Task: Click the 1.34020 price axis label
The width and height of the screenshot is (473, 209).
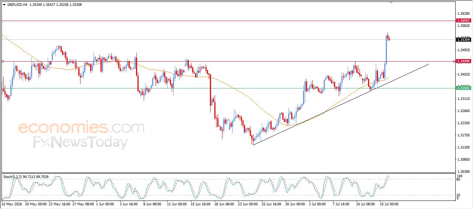Action: coord(463,74)
